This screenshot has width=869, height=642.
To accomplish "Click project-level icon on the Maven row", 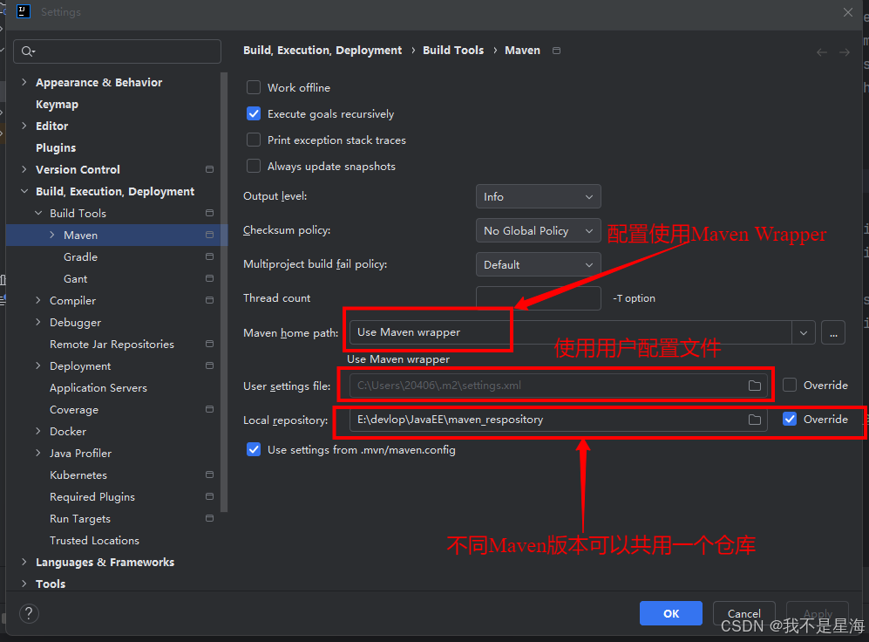I will tap(209, 235).
